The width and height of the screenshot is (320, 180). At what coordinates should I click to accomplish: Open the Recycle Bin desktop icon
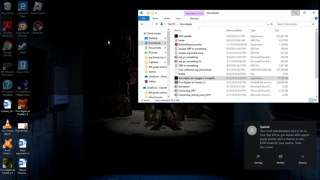[x=7, y=8]
